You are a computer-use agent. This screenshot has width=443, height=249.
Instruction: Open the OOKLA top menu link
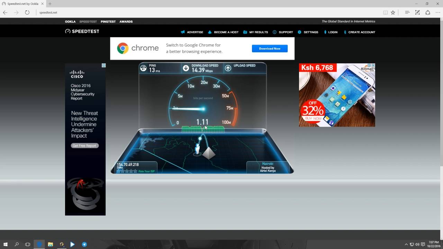tap(70, 21)
